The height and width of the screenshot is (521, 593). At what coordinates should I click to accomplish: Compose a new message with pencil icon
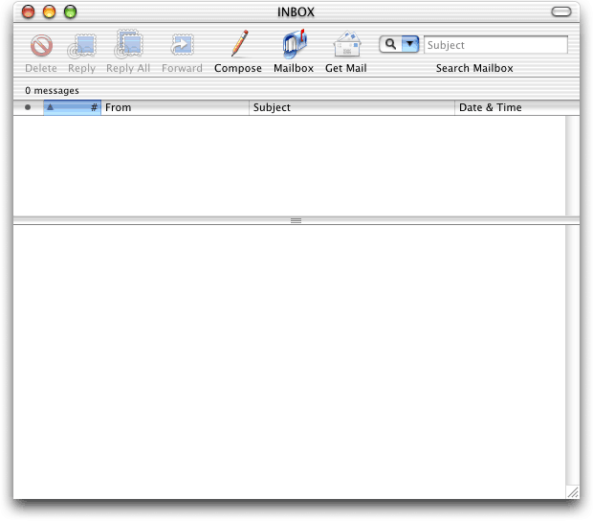click(x=238, y=45)
